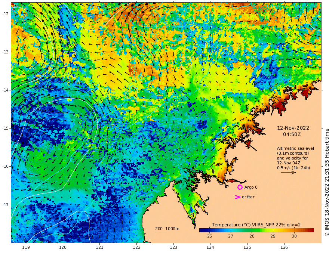Screen dimensions: 329x254
Task: Click longitude axis label 121
Action: pyautogui.click(x=100, y=247)
